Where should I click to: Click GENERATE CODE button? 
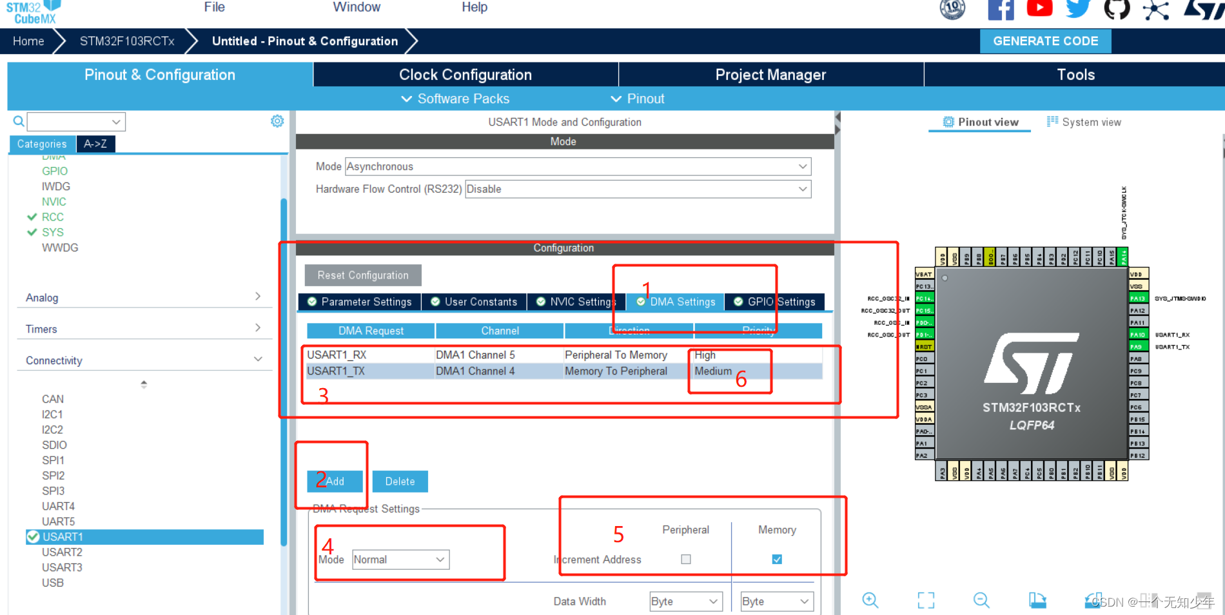click(1046, 41)
